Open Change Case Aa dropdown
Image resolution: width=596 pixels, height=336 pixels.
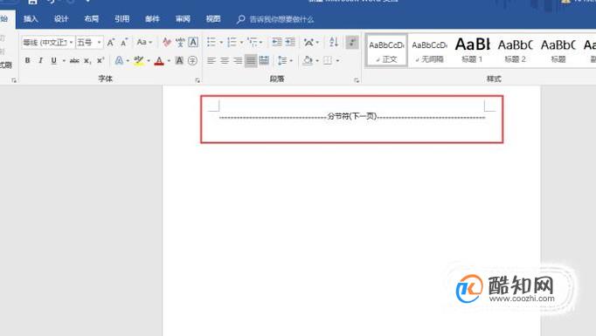144,42
